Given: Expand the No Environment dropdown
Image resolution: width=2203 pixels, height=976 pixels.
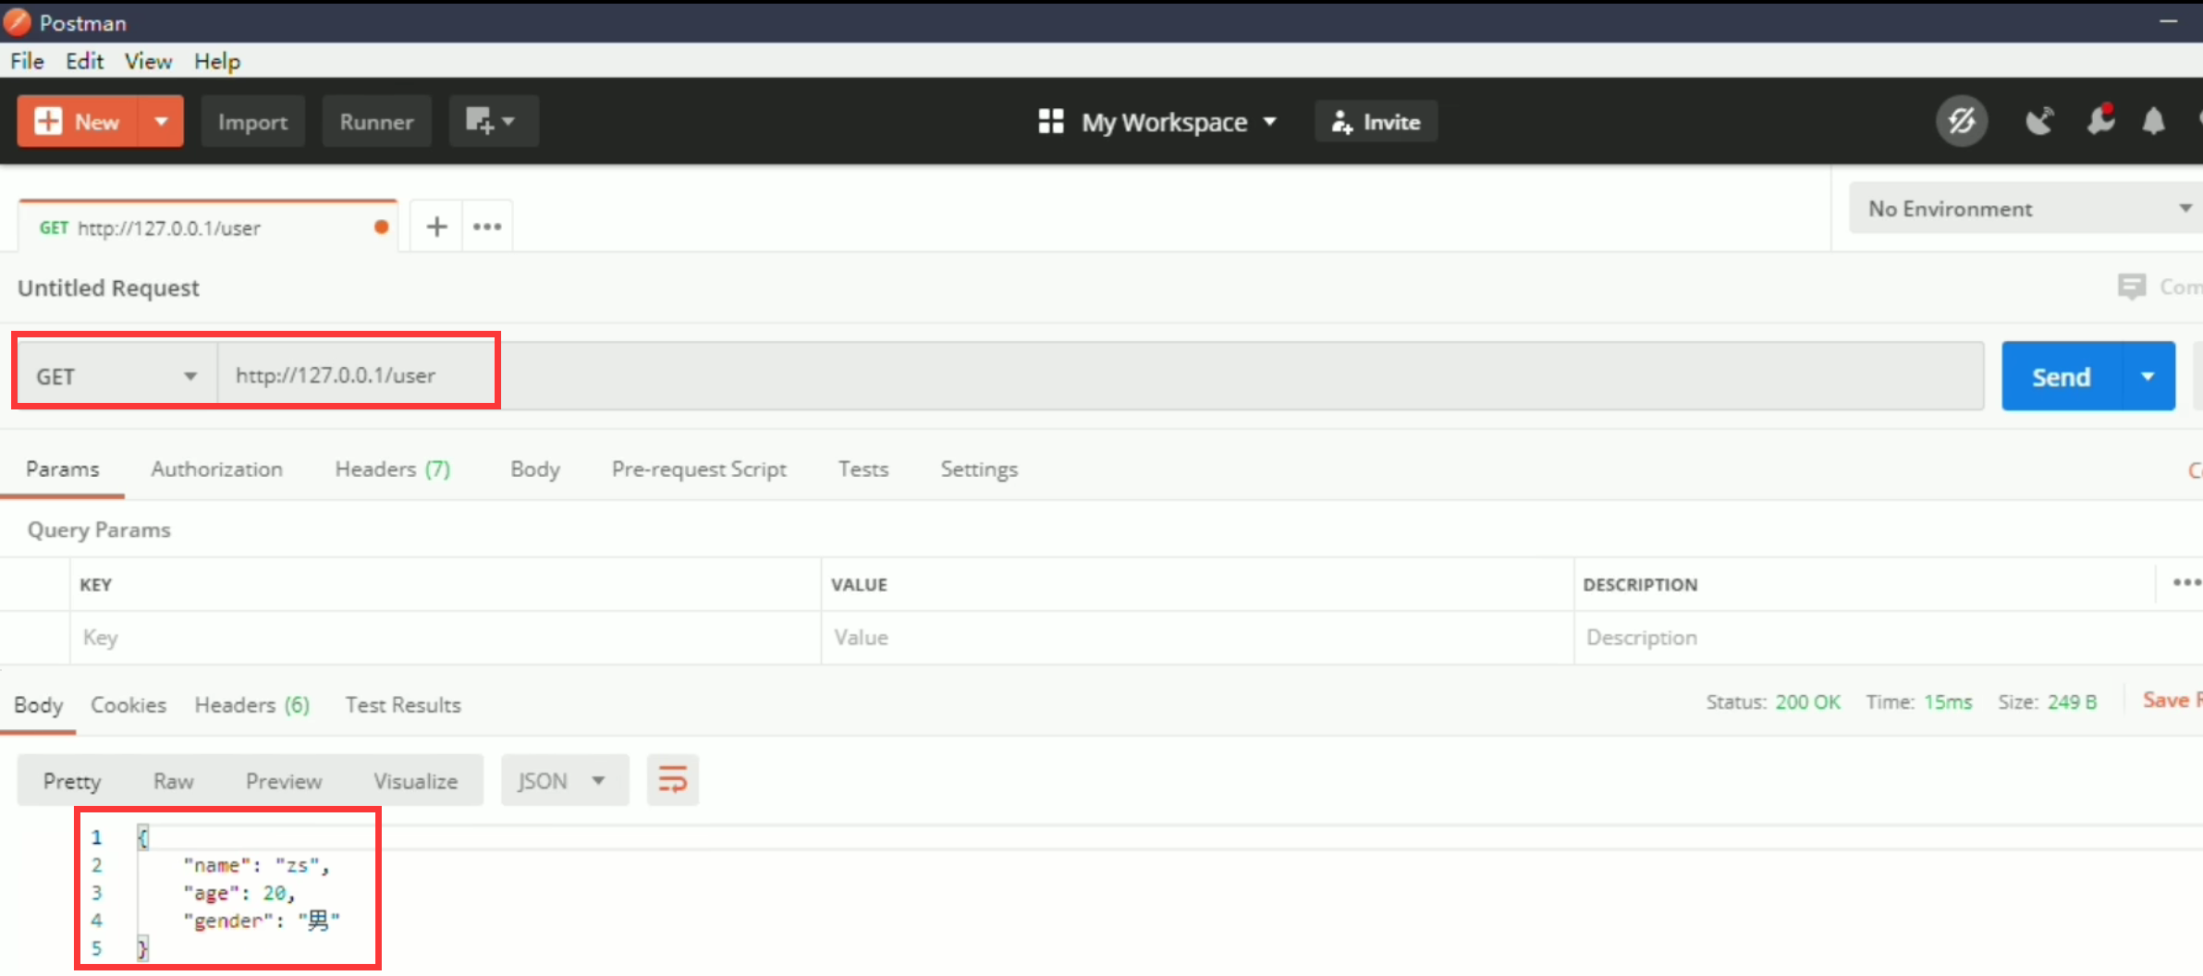Looking at the screenshot, I should point(2025,208).
